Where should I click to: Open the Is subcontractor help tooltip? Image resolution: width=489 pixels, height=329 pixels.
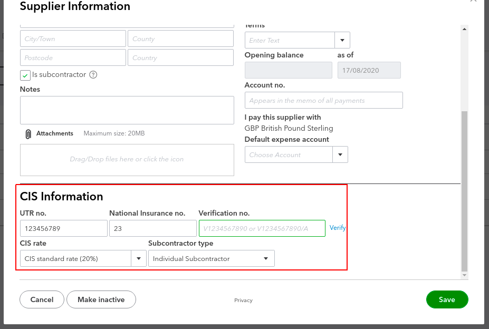tap(93, 74)
